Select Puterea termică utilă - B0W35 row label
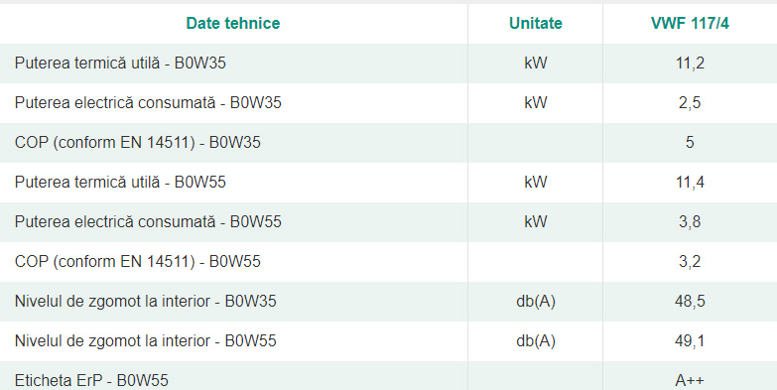The image size is (777, 390). [120, 63]
